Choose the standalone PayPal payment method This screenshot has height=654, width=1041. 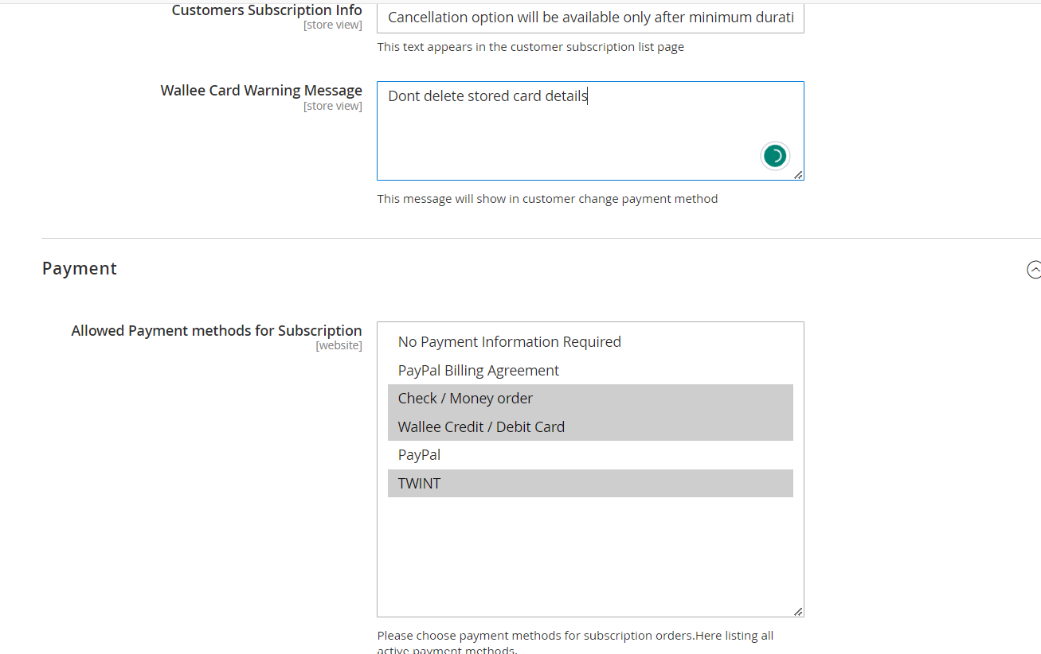419,455
